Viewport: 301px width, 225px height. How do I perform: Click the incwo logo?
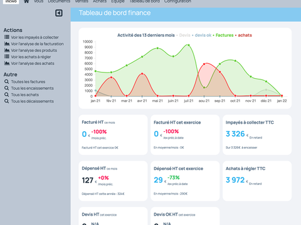pyautogui.click(x=11, y=1)
